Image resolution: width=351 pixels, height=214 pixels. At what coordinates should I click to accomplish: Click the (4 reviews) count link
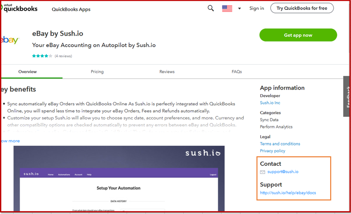(x=63, y=56)
